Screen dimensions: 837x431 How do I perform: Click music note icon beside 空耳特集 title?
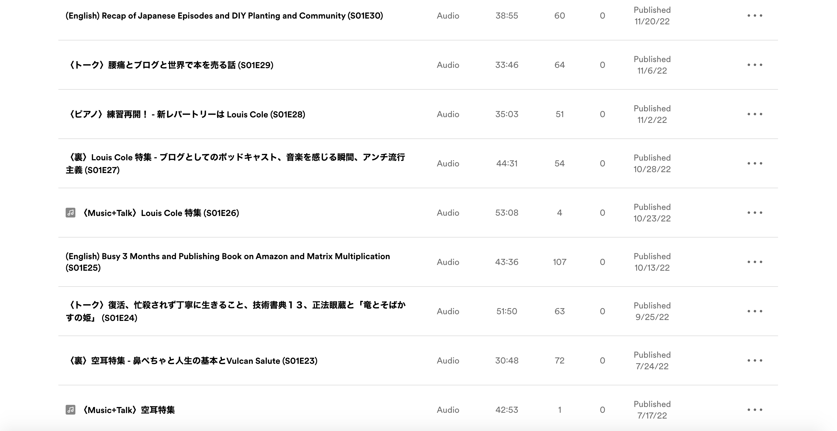pyautogui.click(x=71, y=410)
